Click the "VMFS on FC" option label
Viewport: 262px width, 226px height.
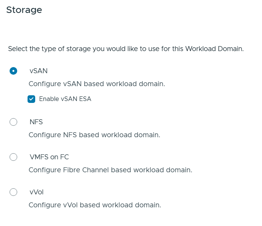coord(49,157)
